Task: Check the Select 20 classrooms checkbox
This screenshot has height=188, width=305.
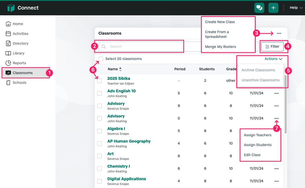Action: (101, 59)
